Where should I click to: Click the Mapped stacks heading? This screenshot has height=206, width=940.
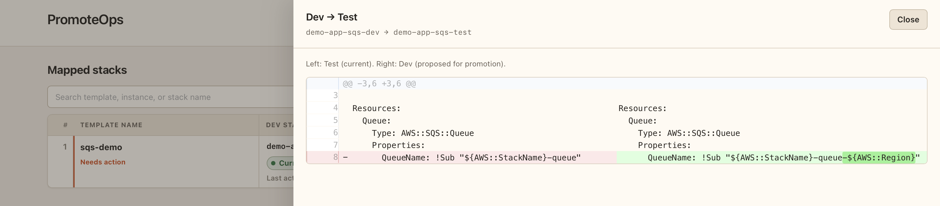[87, 70]
